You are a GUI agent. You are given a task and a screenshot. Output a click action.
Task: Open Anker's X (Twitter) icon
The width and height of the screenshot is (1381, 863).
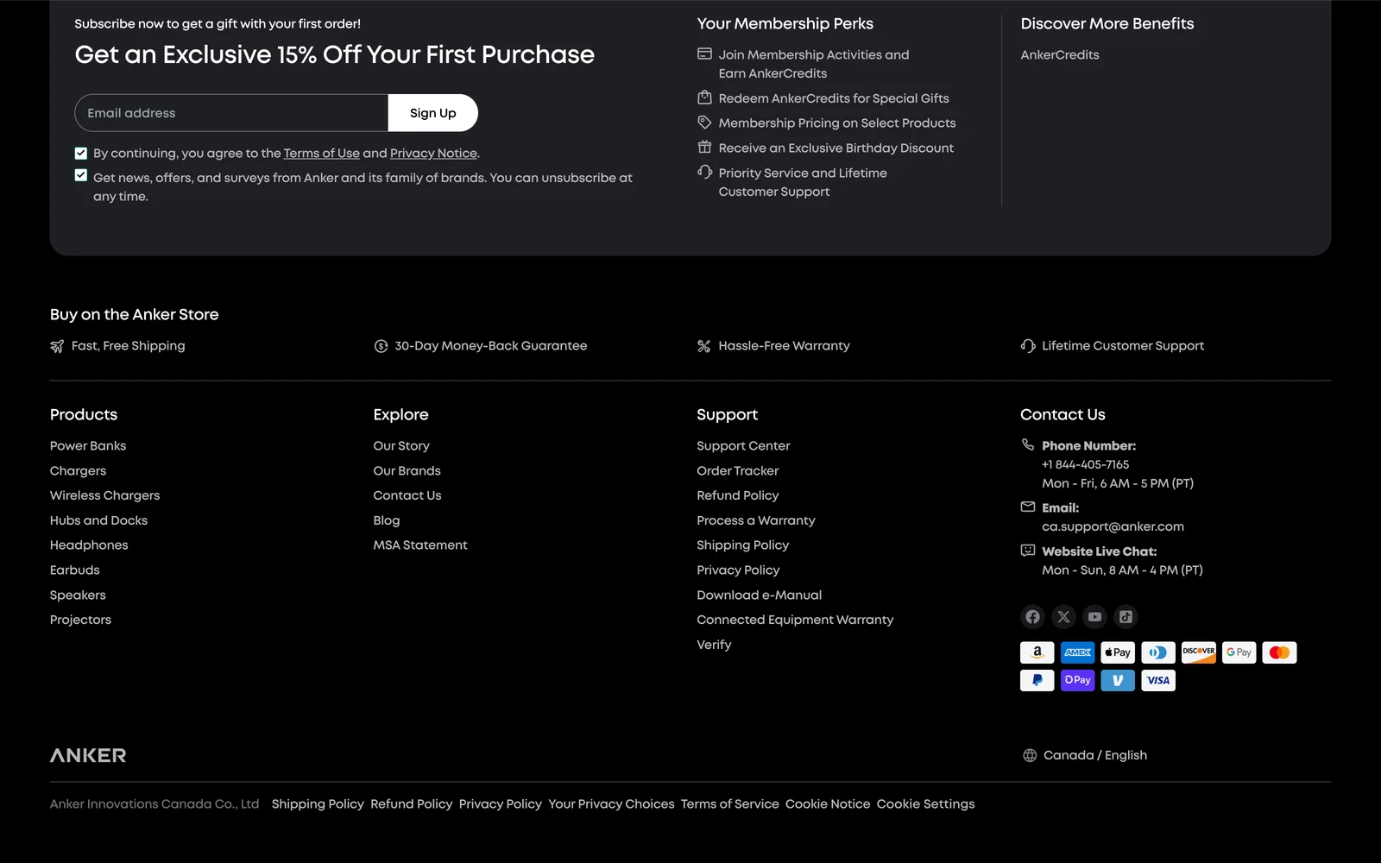(1063, 617)
